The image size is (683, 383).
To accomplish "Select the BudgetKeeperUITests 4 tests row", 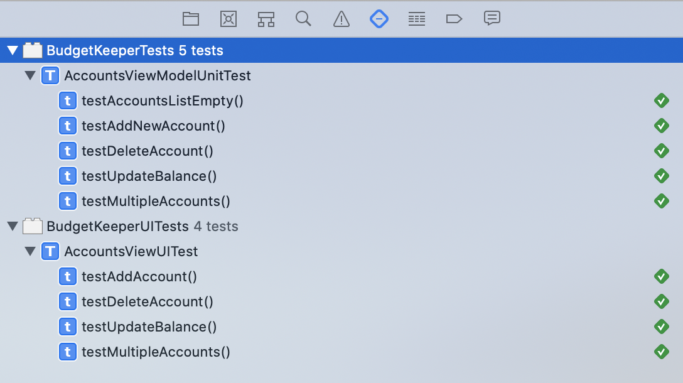I will 142,226.
